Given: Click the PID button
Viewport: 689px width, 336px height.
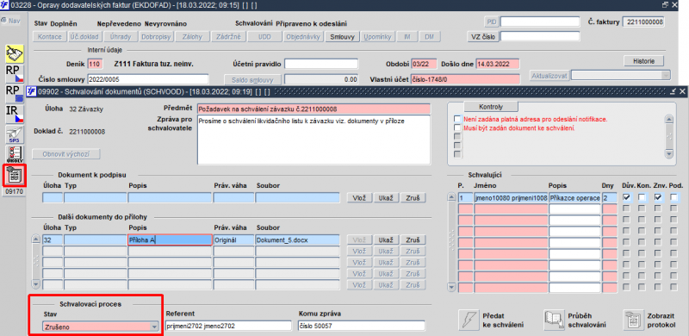Looking at the screenshot, I should pos(491,22).
